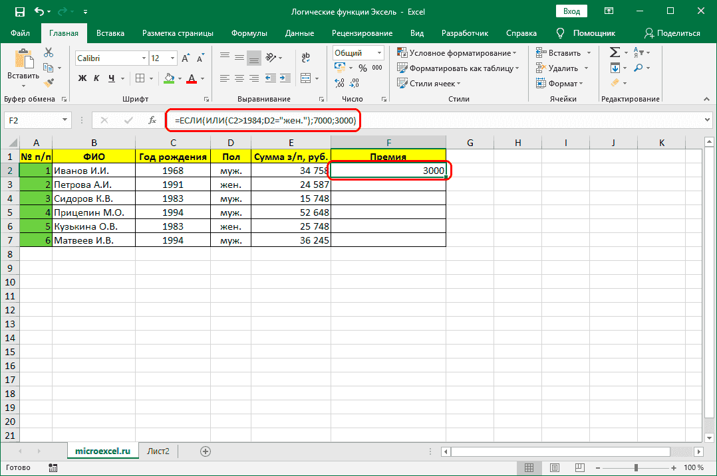The image size is (717, 476).
Task: Select cell F3 under Премия column
Action: coord(388,185)
